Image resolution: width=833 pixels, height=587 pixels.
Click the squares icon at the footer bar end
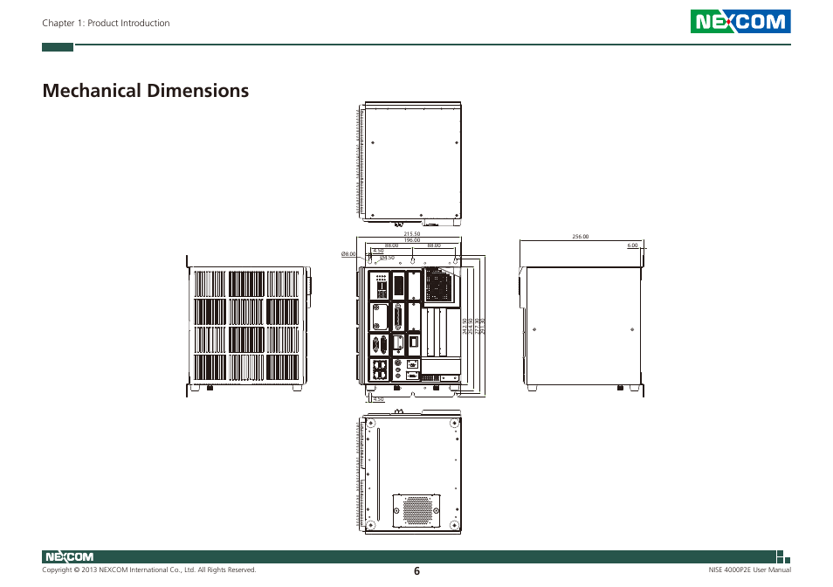point(783,556)
